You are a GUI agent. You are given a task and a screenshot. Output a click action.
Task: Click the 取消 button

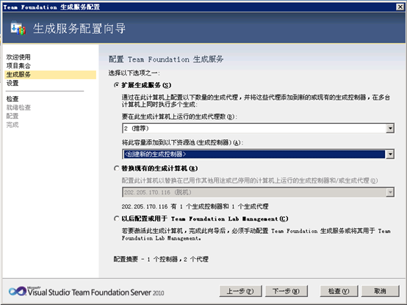pos(380,291)
